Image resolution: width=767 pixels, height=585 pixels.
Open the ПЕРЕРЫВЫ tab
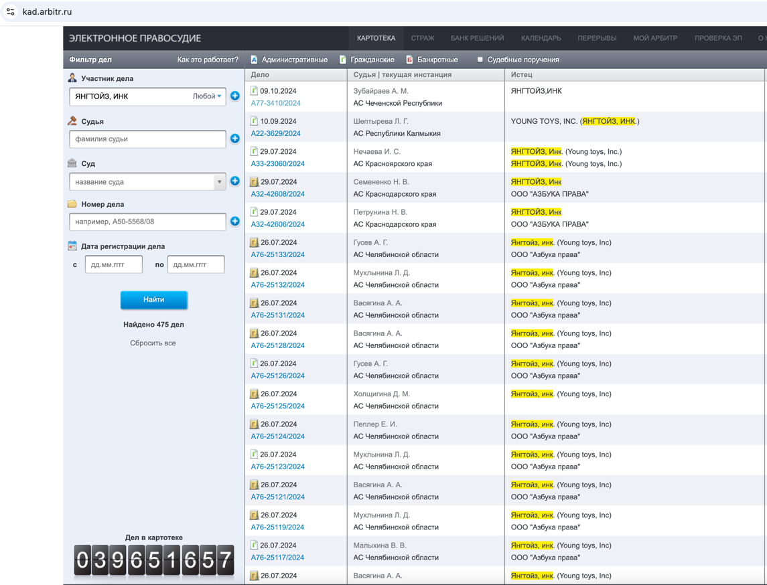click(x=597, y=37)
